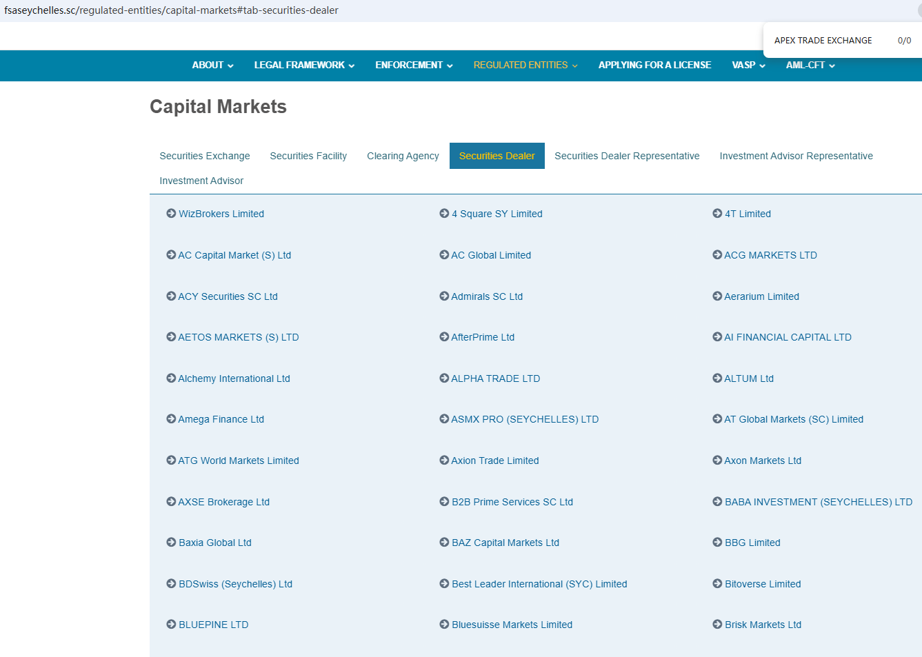The image size is (922, 657).
Task: Expand the AML-CFT dropdown menu
Action: click(x=810, y=65)
